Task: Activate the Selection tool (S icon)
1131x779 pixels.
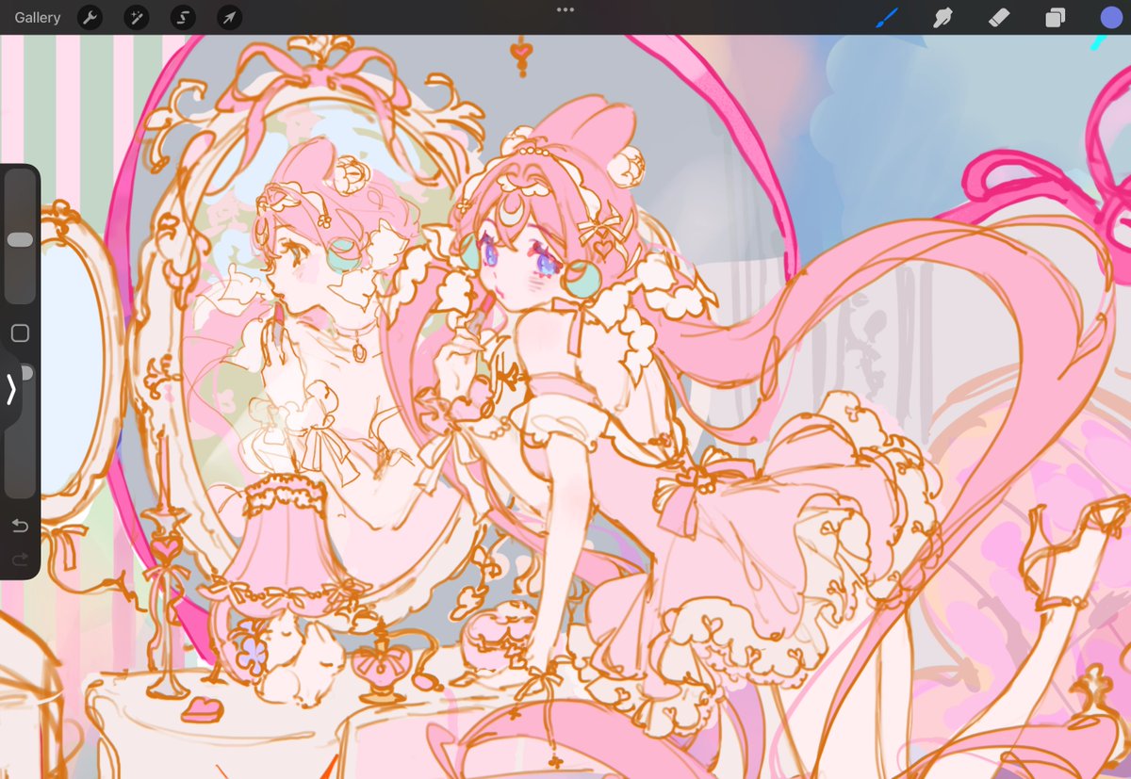Action: (183, 17)
